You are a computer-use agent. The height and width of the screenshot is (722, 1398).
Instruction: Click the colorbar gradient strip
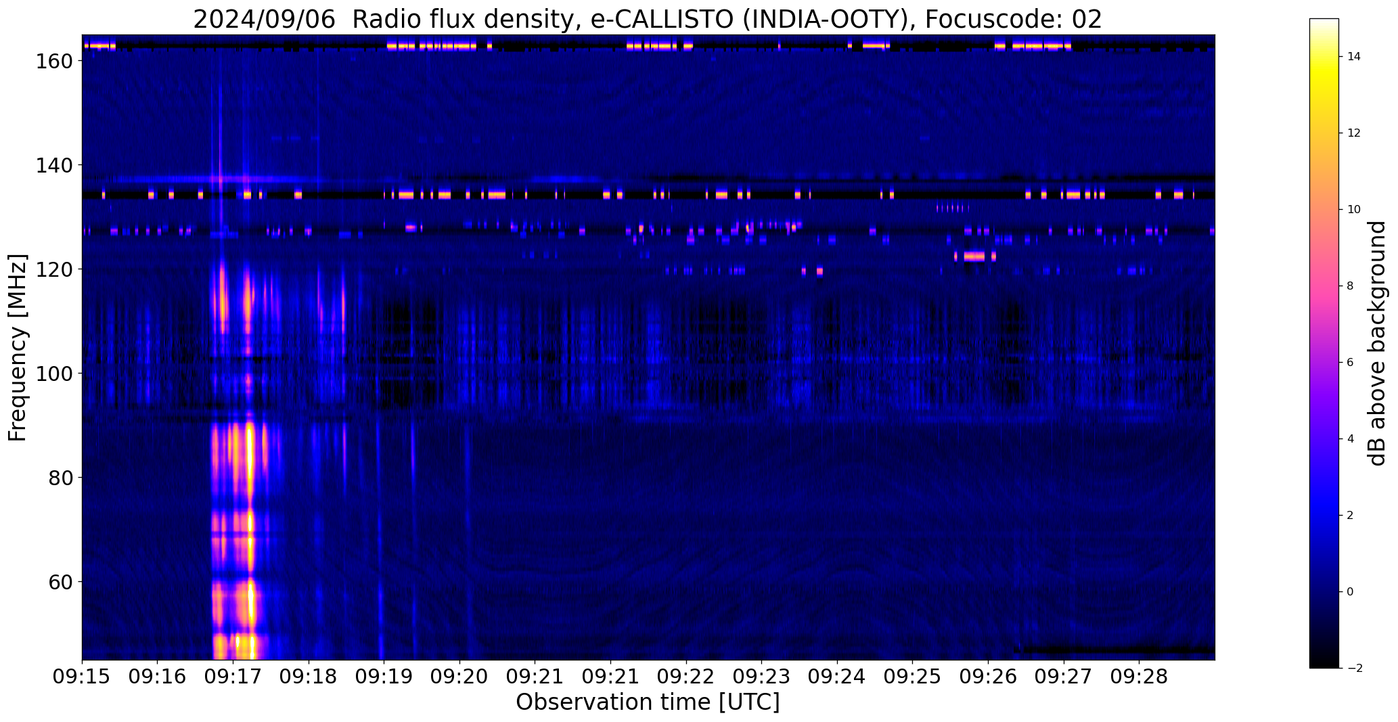point(1324,343)
